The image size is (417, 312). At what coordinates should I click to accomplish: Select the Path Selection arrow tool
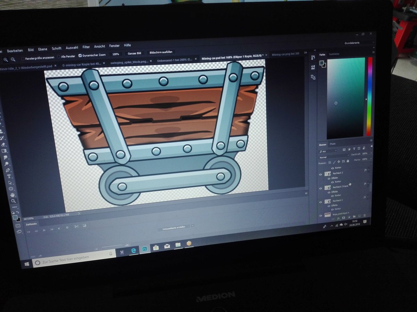point(10,183)
